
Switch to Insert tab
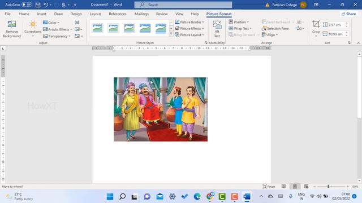41,14
